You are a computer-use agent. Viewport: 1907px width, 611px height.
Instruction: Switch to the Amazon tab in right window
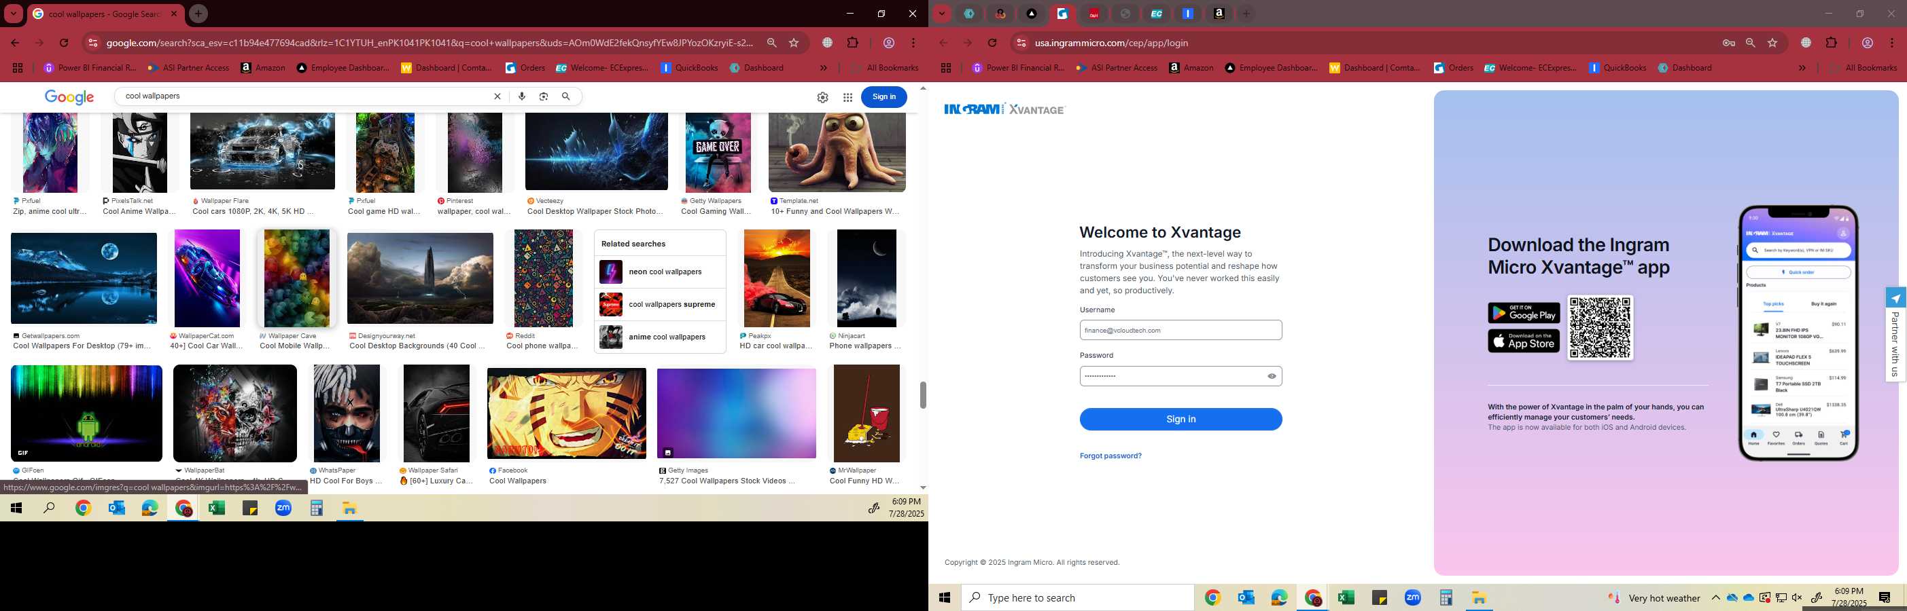[1219, 14]
